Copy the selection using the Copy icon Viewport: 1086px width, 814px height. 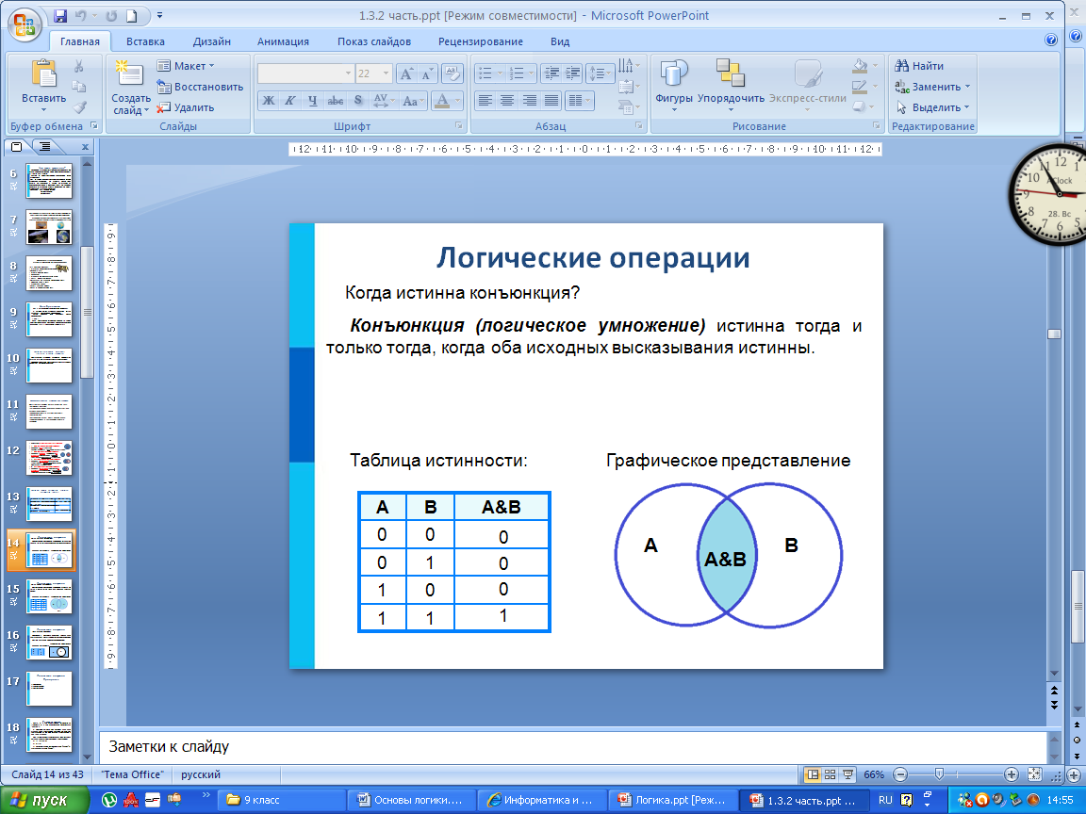pyautogui.click(x=78, y=87)
